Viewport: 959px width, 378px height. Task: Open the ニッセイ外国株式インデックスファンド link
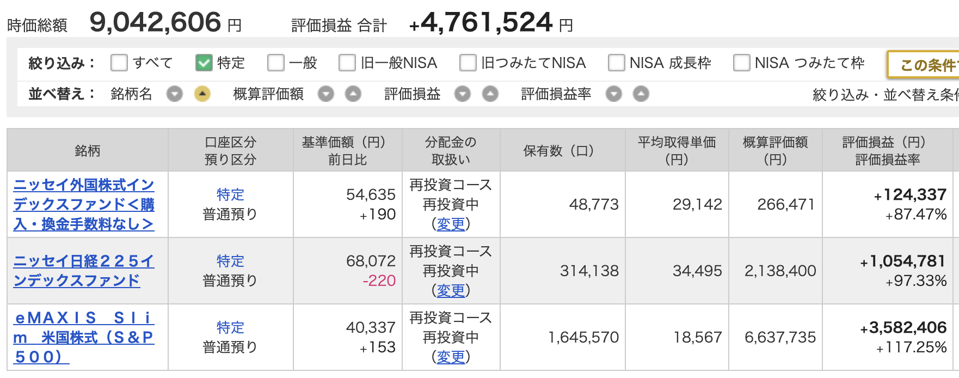(x=84, y=204)
